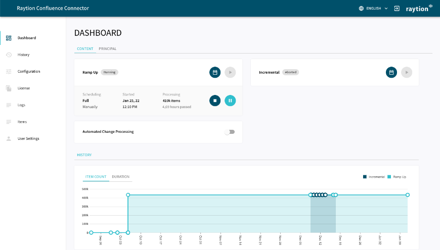Switch to the Principal tab
The height and width of the screenshot is (250, 440).
107,49
